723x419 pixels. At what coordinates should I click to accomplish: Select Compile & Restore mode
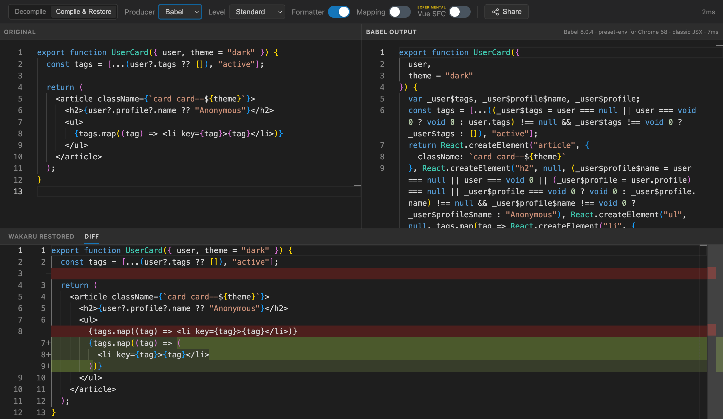click(83, 12)
